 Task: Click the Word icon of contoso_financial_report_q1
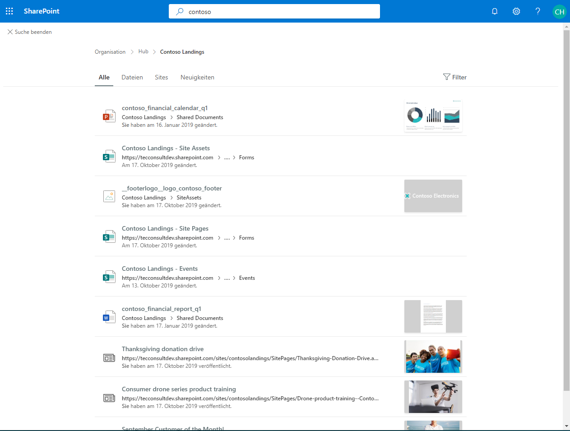pyautogui.click(x=109, y=317)
